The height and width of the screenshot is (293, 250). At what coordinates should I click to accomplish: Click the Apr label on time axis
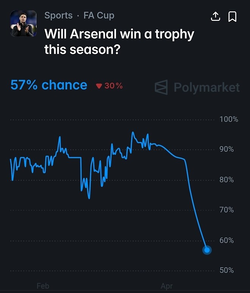click(x=167, y=286)
